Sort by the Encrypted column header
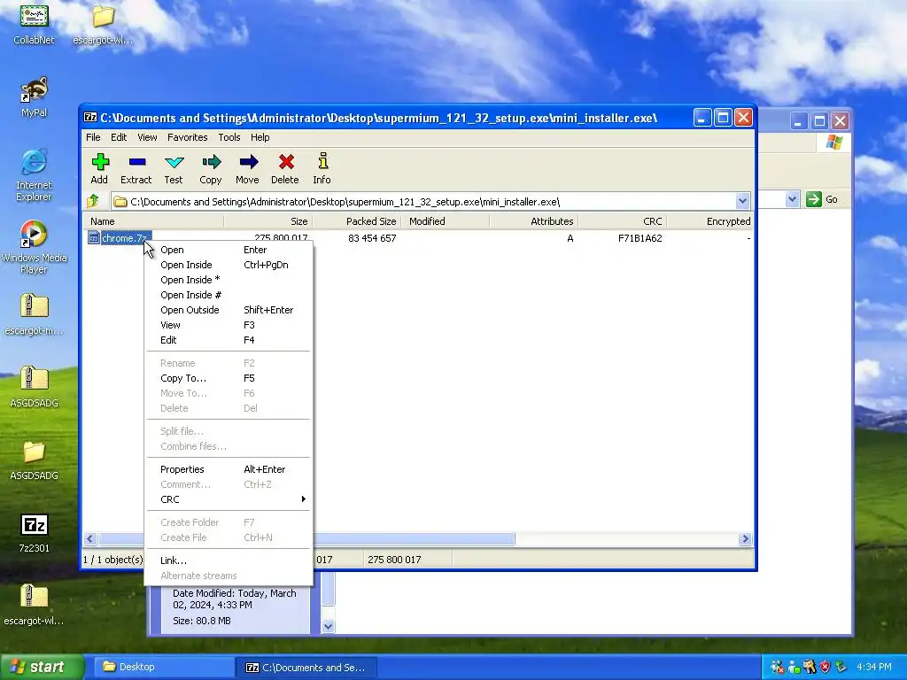The image size is (907, 680). (x=709, y=221)
